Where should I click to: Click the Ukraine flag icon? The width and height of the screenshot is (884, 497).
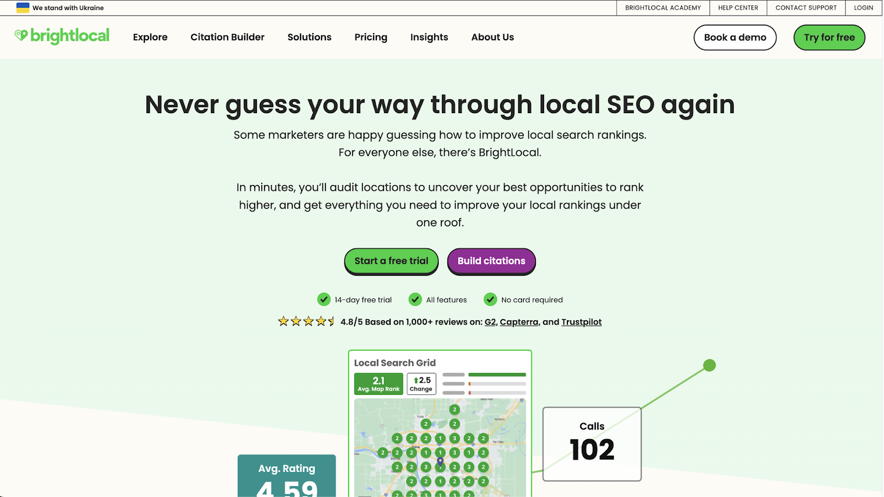pyautogui.click(x=23, y=8)
